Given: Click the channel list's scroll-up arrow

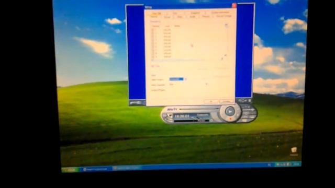Looking at the screenshot, I should pos(226,26).
